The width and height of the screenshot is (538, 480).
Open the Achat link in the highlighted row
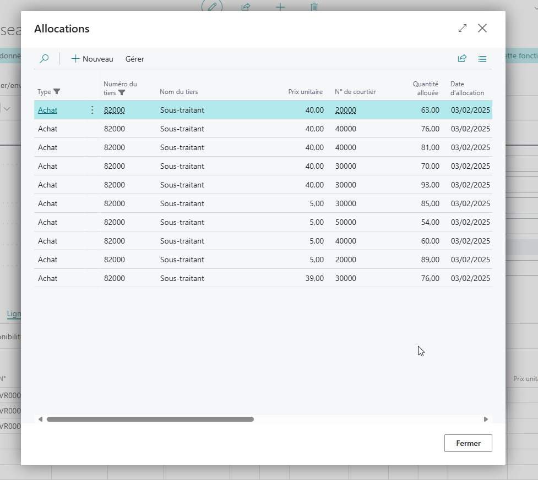[x=48, y=110]
